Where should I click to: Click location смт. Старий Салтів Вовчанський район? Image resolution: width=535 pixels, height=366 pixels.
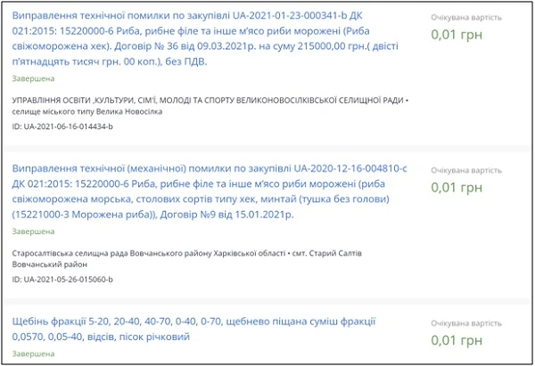[x=339, y=253]
